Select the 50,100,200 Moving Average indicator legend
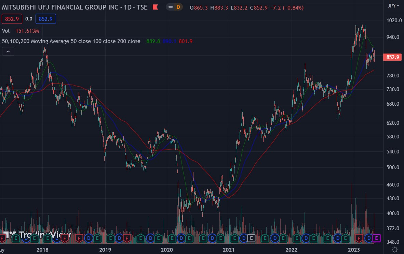This screenshot has width=404, height=254. tap(71, 41)
